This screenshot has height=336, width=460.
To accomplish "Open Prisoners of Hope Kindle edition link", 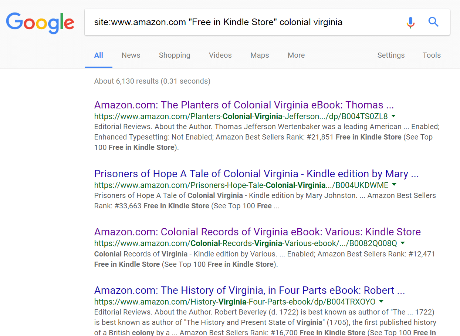I will 256,174.
